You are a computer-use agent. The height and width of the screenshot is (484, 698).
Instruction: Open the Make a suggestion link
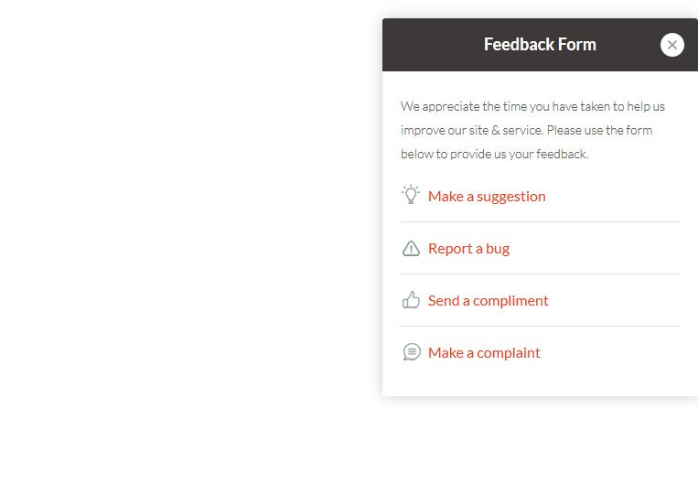click(487, 197)
